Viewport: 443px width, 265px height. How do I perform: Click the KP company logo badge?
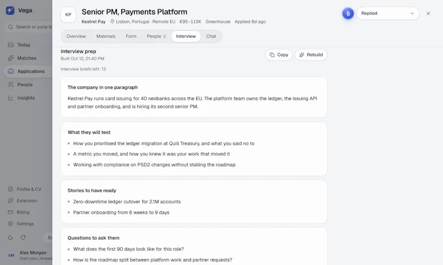click(x=68, y=15)
